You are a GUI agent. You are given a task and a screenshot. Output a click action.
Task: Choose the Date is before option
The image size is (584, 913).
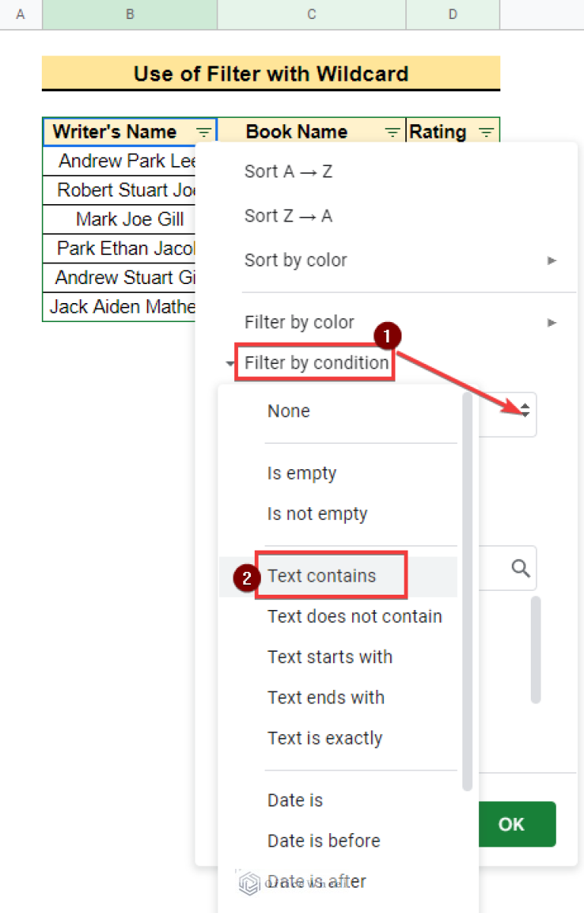(324, 841)
